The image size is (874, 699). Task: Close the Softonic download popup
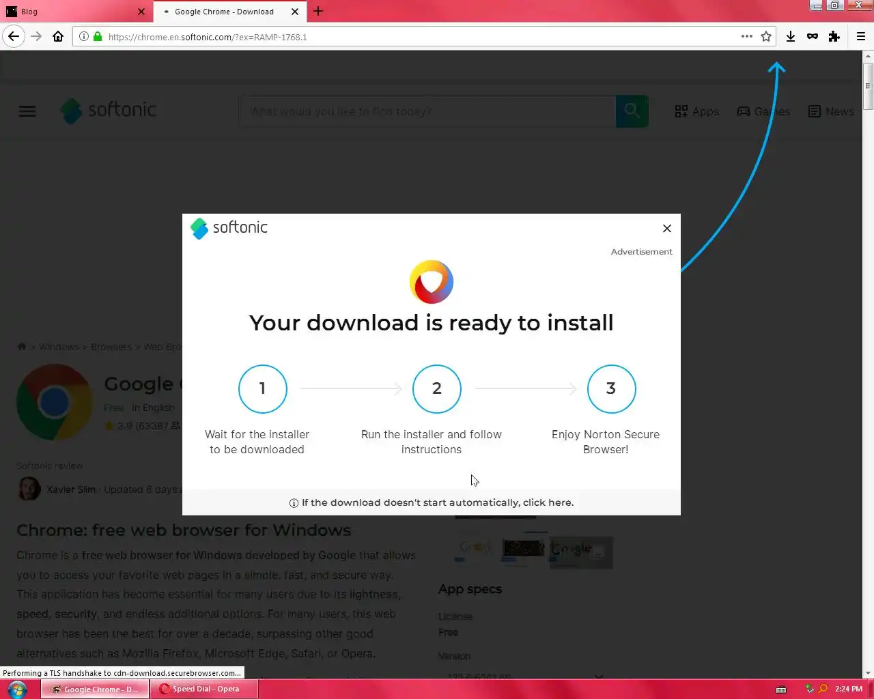[x=667, y=228]
